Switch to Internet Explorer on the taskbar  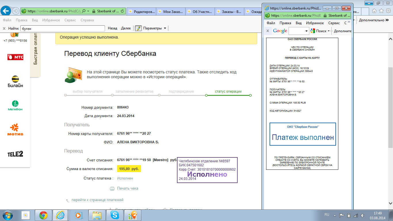[61, 215]
